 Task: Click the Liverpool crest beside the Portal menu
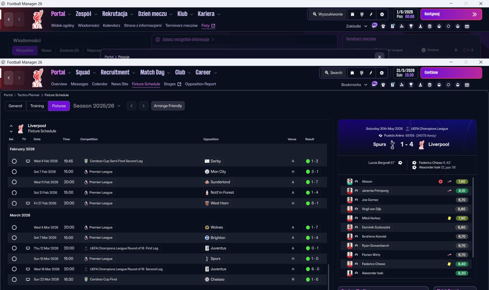click(x=37, y=78)
